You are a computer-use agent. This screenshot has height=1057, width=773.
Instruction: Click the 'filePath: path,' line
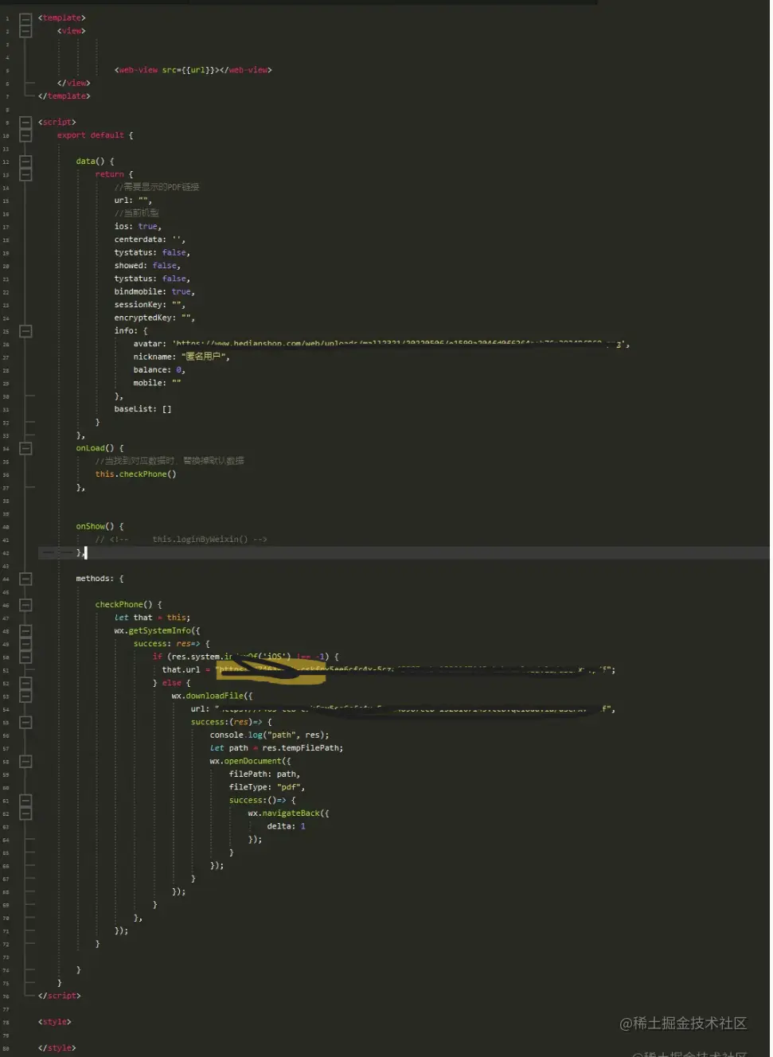pos(264,774)
